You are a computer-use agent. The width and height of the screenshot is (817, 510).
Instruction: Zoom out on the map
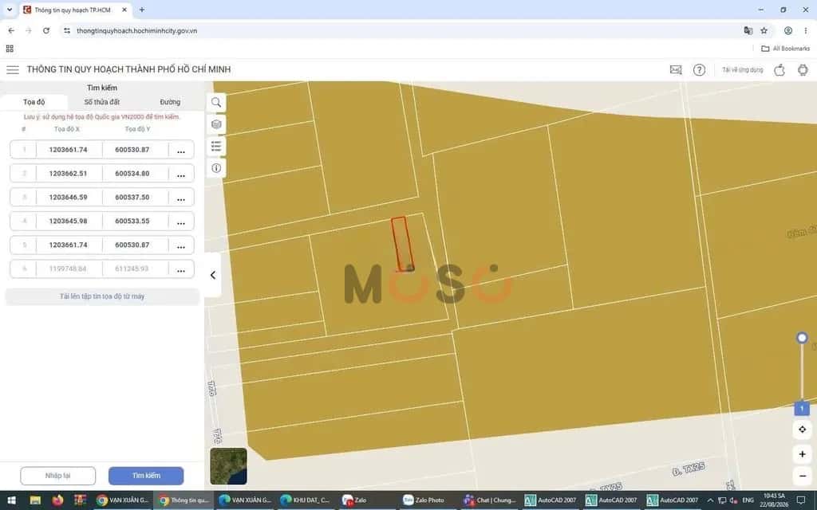[803, 476]
